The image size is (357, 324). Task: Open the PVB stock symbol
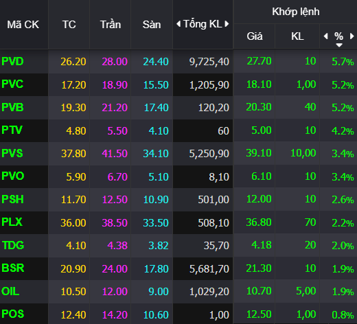[12, 107]
